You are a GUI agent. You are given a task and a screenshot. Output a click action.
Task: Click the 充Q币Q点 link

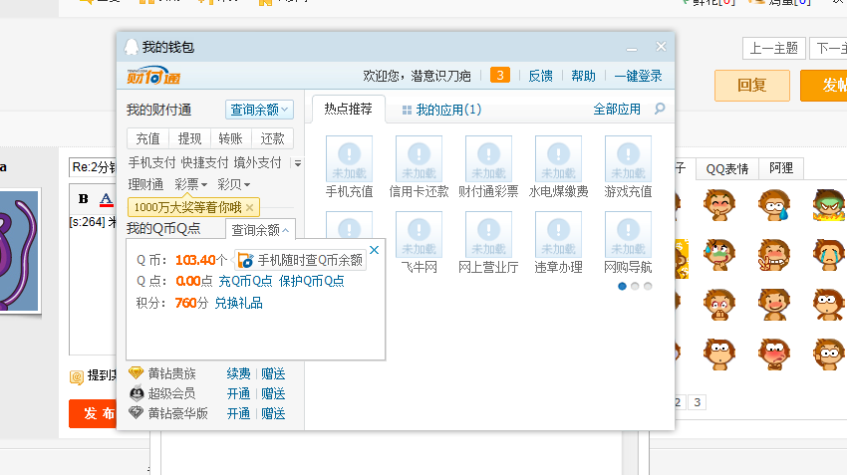tap(245, 281)
